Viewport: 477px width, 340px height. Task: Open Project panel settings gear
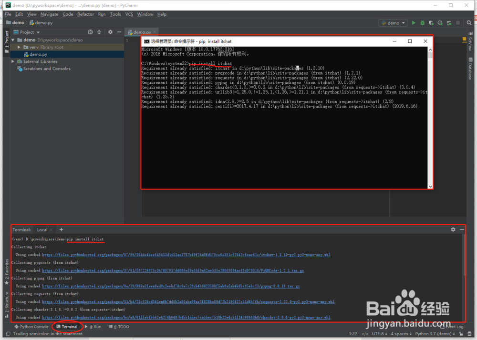[x=110, y=32]
